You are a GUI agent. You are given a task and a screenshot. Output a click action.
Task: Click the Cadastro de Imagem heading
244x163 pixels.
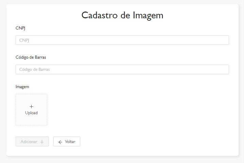[x=122, y=15]
